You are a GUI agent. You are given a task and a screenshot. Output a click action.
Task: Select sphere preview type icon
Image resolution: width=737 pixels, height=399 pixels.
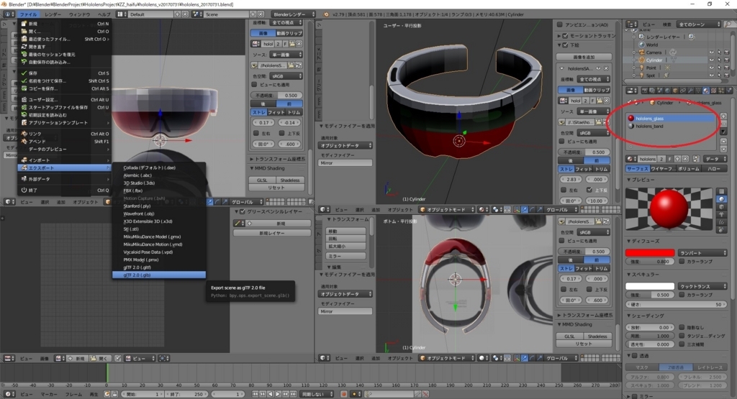[x=722, y=199]
